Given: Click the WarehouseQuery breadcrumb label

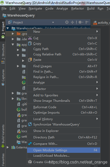Looking at the screenshot, I should 21,15.
